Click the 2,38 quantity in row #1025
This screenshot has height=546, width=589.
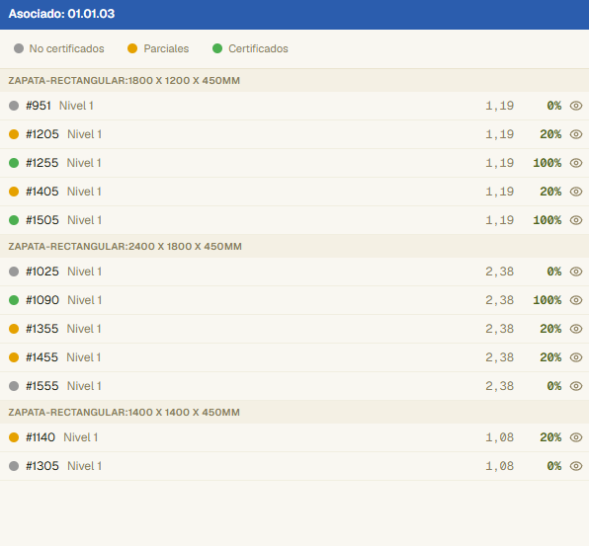click(500, 272)
